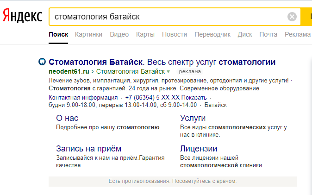Click the working hours text 'будни 9:00-18:00'
Screen dimensions: 312x195
coord(72,105)
